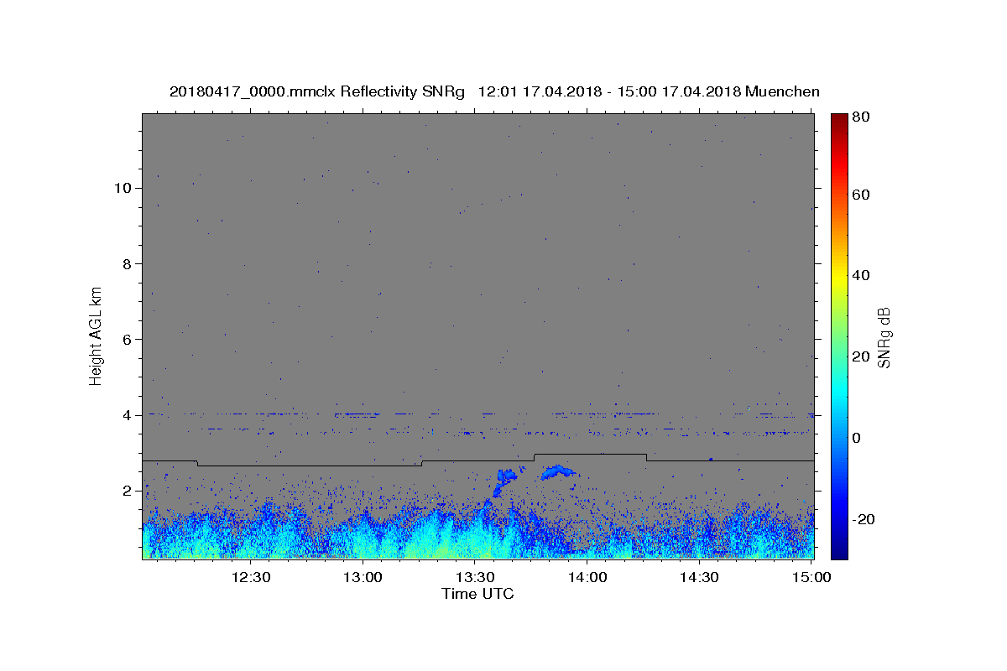Click the blue cloud echo near 13:38

[506, 481]
